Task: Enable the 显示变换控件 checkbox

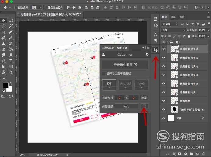Action: coord(46,7)
